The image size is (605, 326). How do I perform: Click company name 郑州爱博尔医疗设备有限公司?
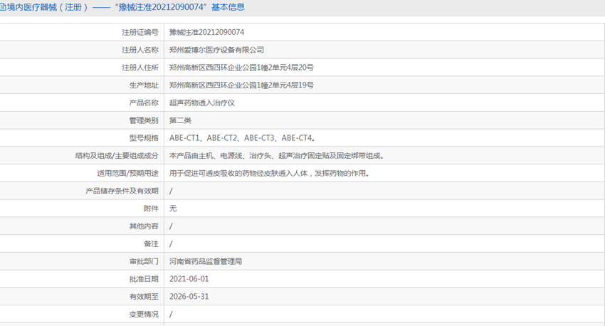(x=217, y=50)
